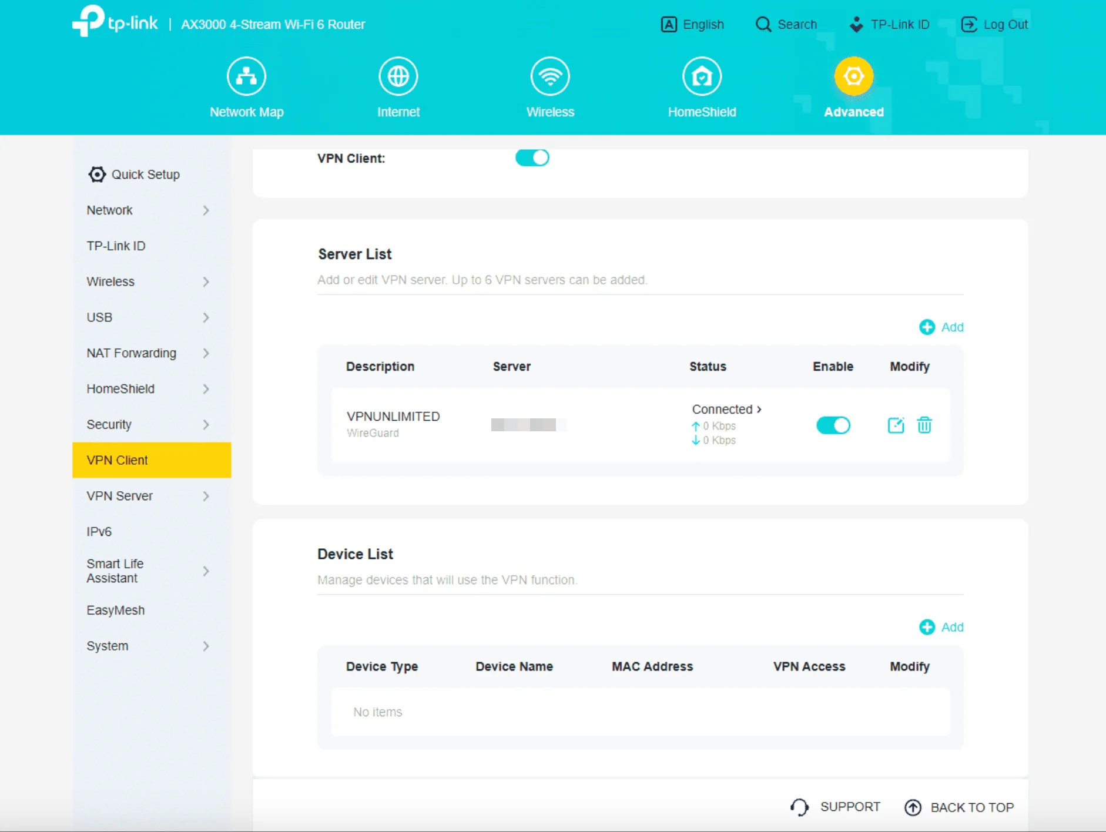Click the Support headset icon

(799, 807)
